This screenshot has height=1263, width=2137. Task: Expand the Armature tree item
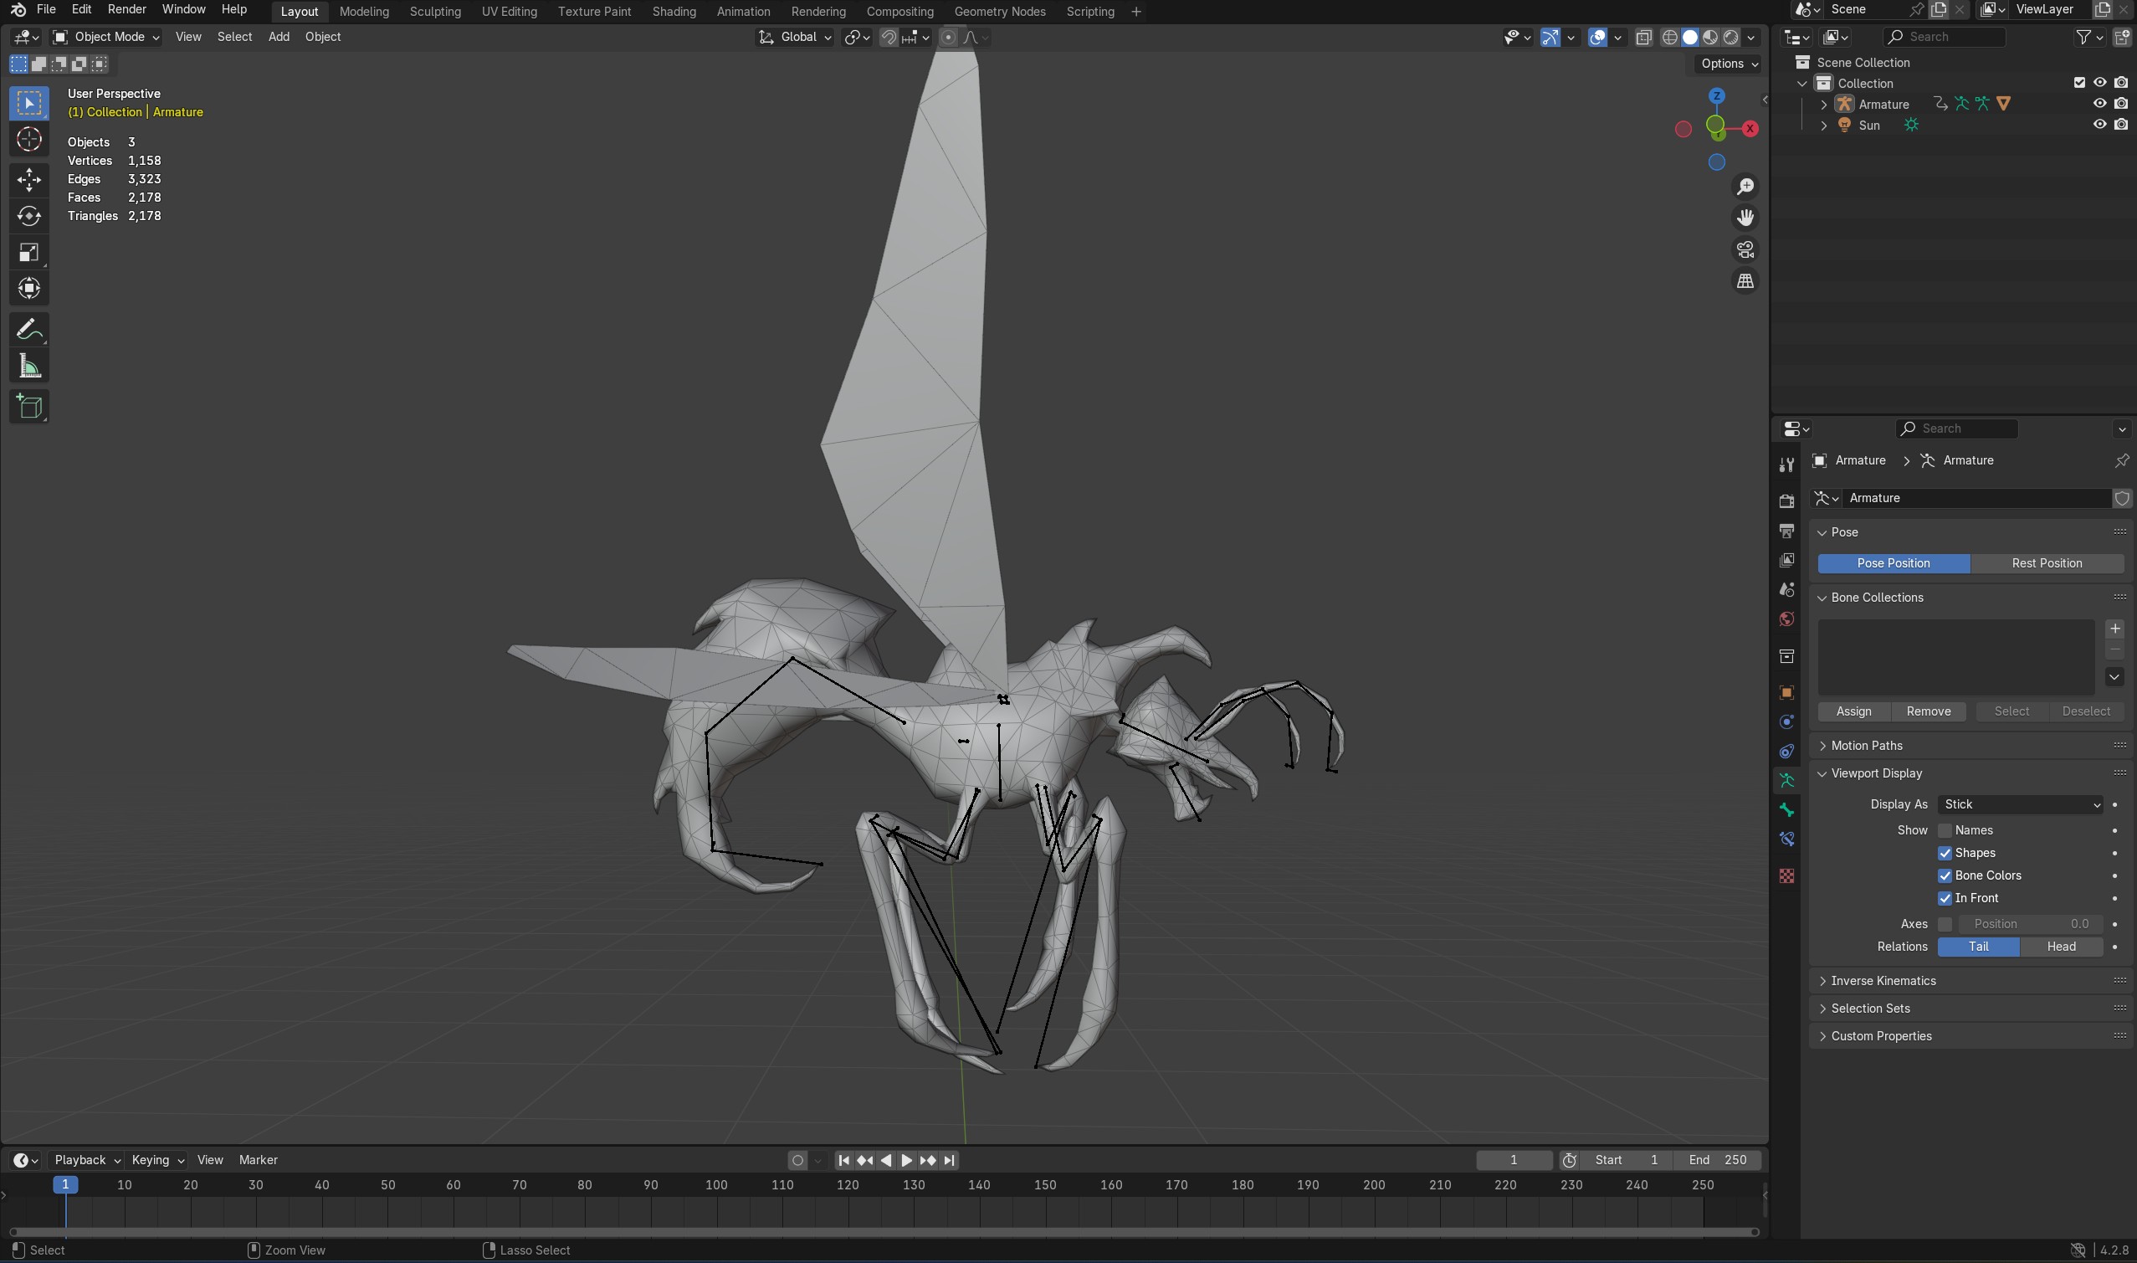[1823, 104]
